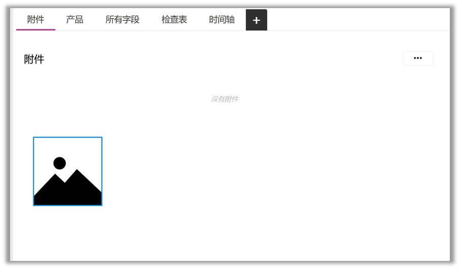Select the active 附件 tab
Viewport: 460px width, 269px height.
(36, 20)
